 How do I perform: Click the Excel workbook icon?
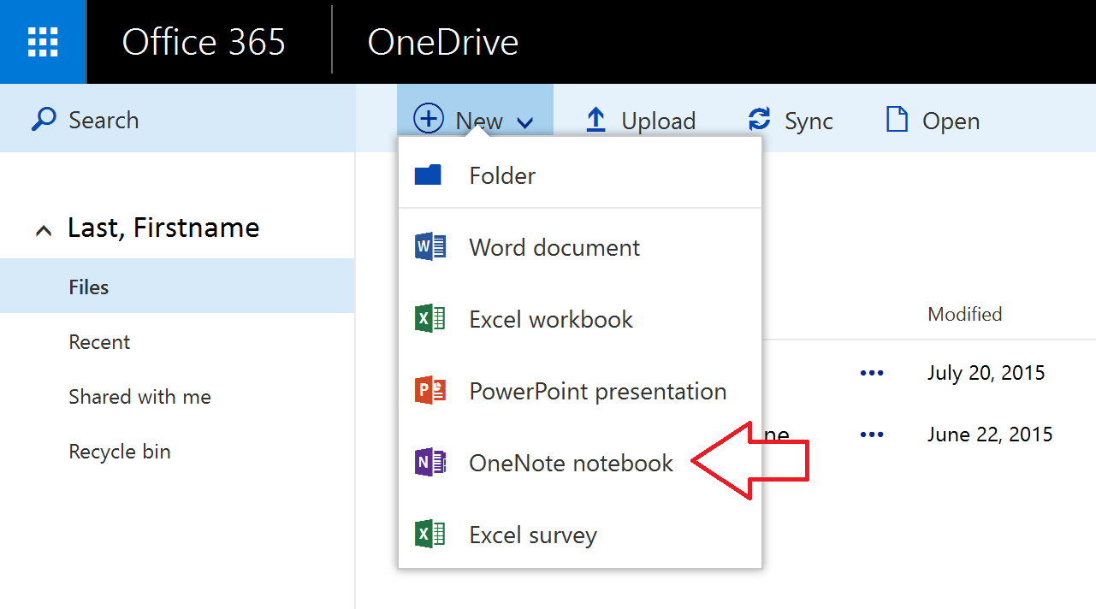430,319
